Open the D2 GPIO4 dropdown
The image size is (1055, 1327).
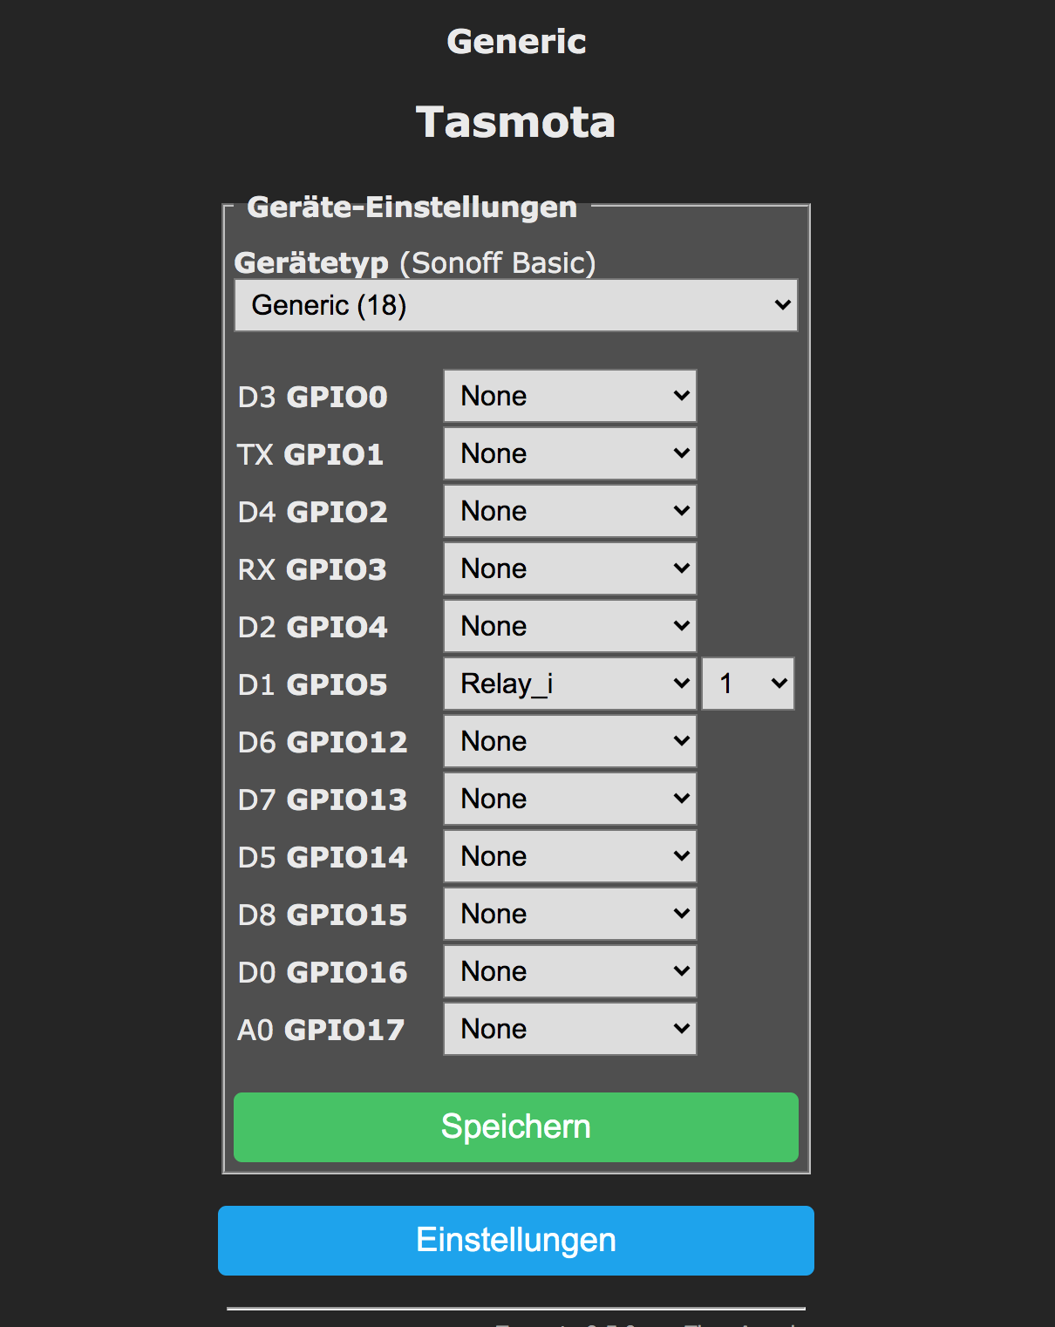569,626
